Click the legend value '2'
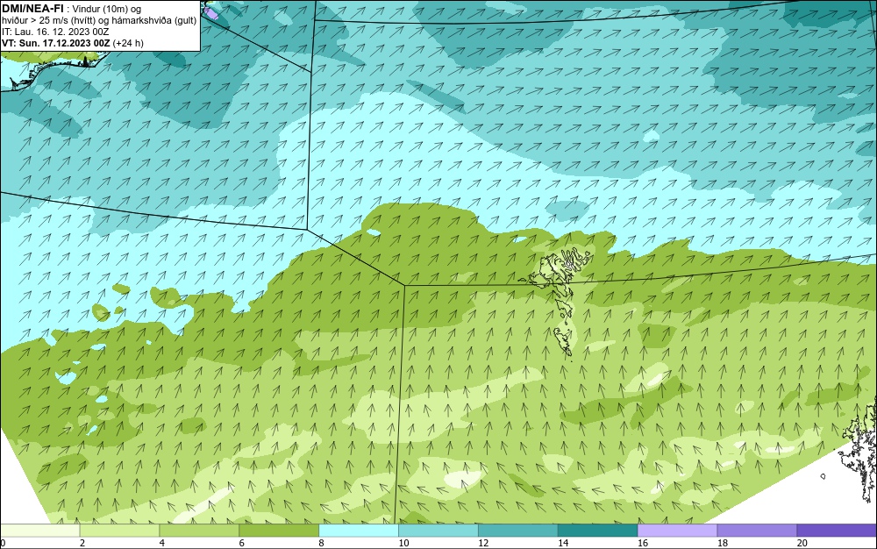877x549 pixels. pyautogui.click(x=82, y=543)
